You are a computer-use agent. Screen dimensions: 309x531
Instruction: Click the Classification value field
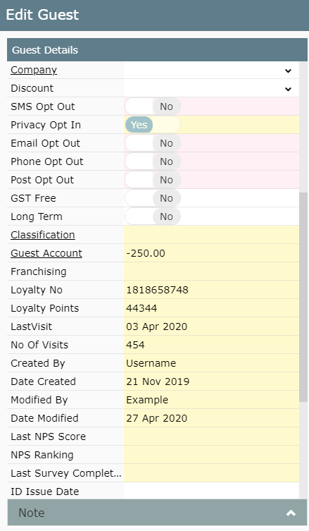pos(211,235)
